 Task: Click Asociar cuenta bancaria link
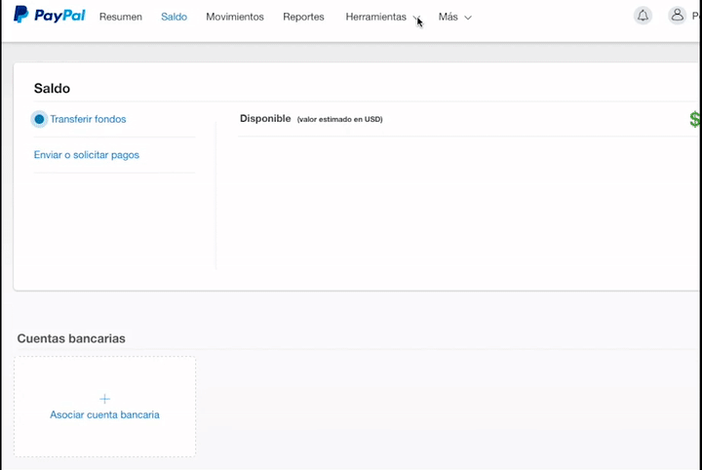104,414
